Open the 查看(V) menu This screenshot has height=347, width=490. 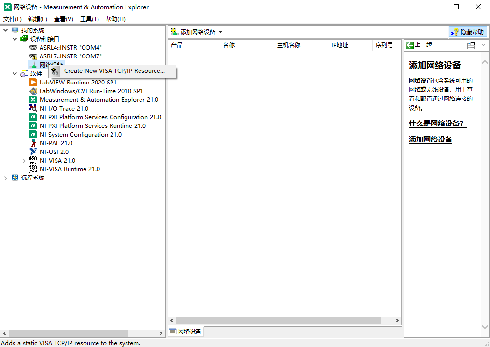pyautogui.click(x=63, y=19)
